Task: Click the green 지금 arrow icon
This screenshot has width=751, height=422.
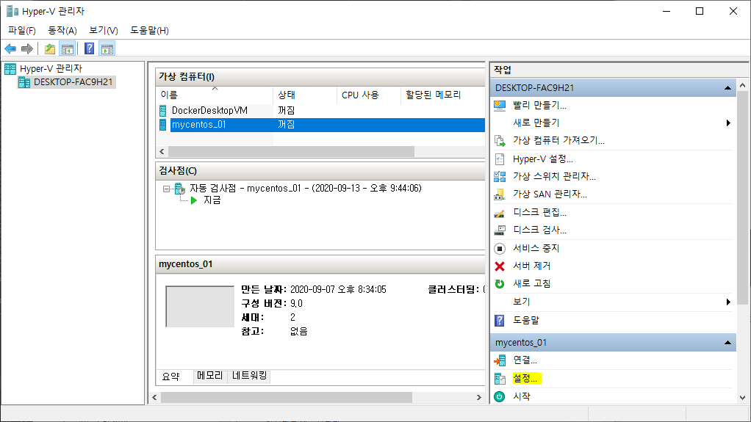Action: [x=194, y=200]
